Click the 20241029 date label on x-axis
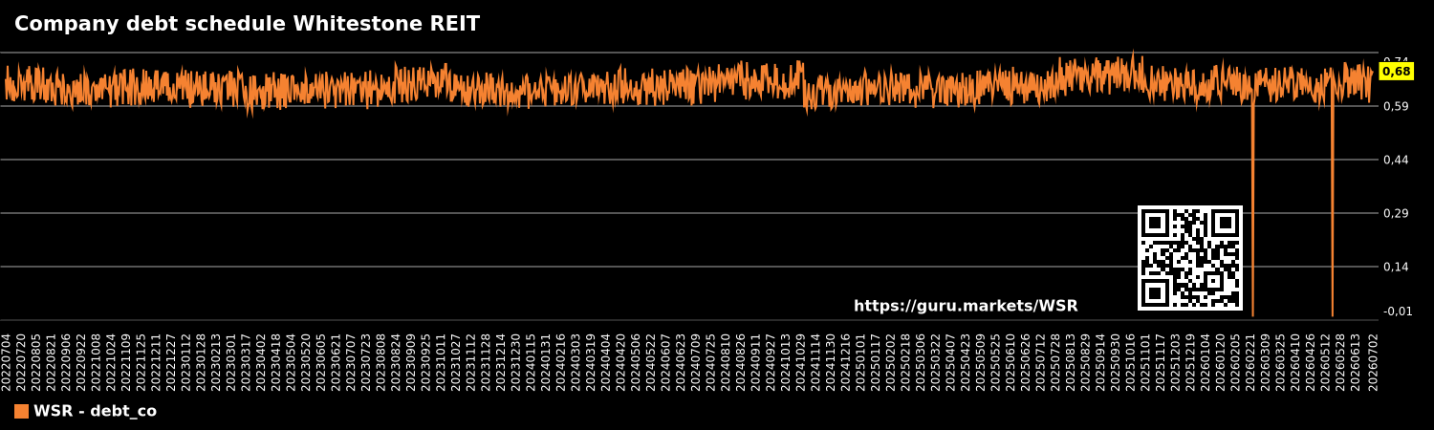The height and width of the screenshot is (430, 1434). tap(802, 362)
